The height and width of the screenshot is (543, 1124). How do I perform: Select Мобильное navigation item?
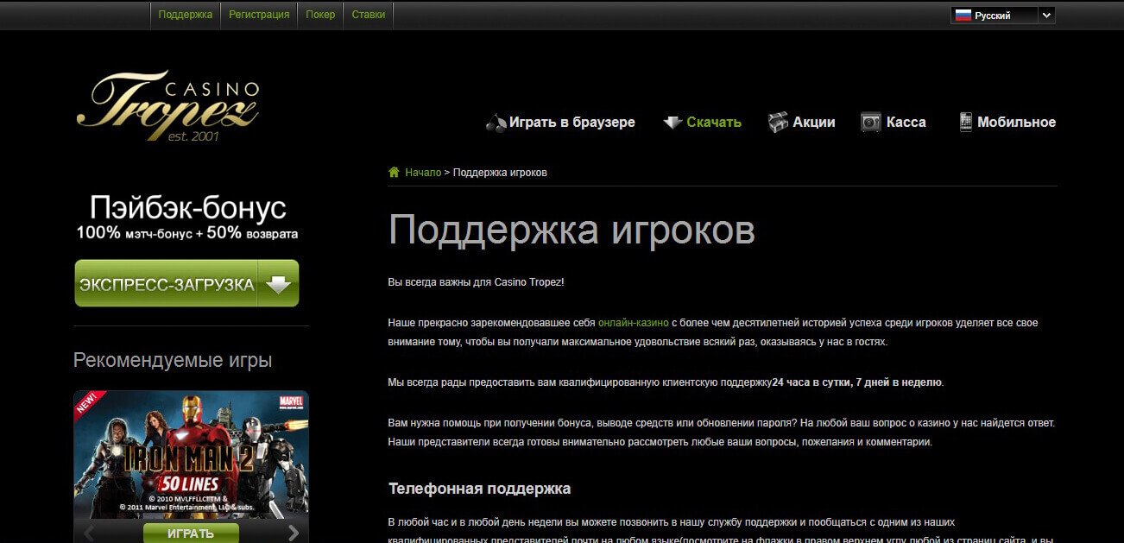[1007, 123]
